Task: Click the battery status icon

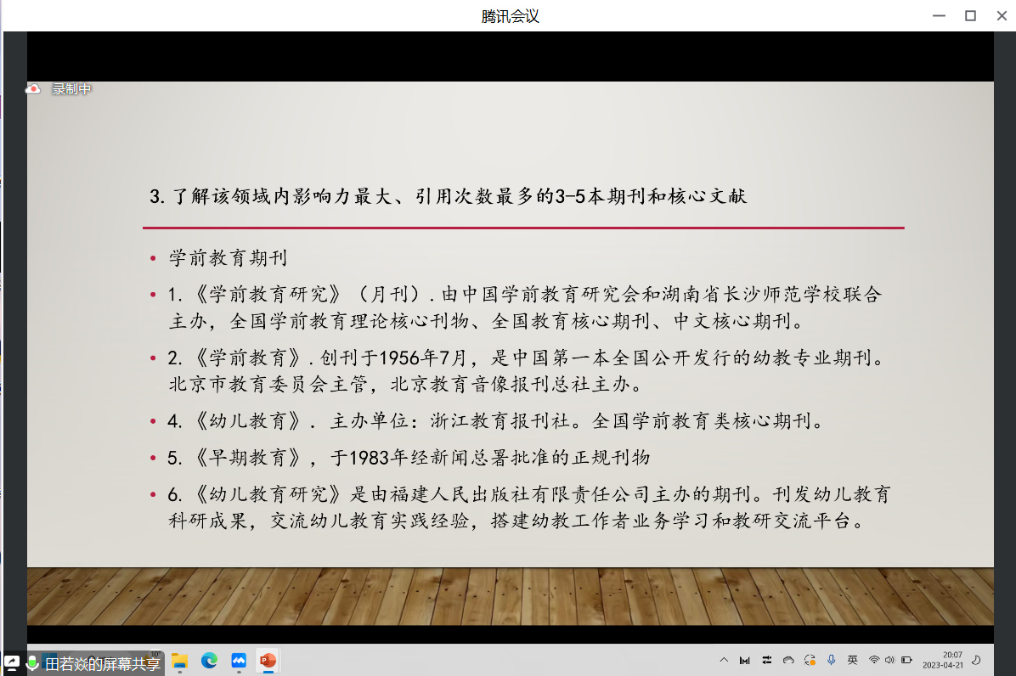Action: (906, 660)
